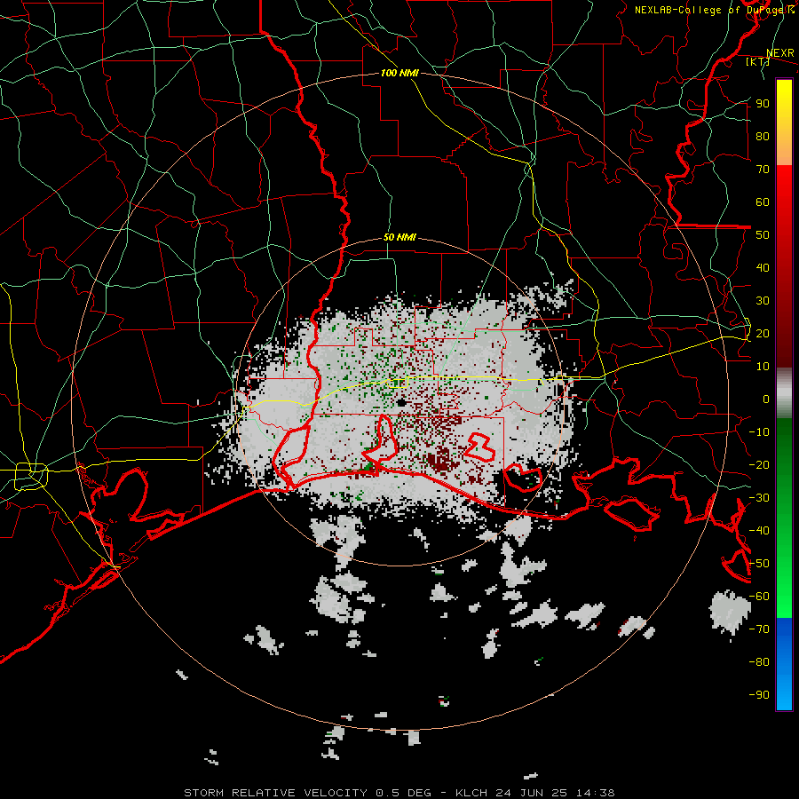Click the 90 value on the velocity scale
This screenshot has height=799, width=799.
tap(763, 104)
